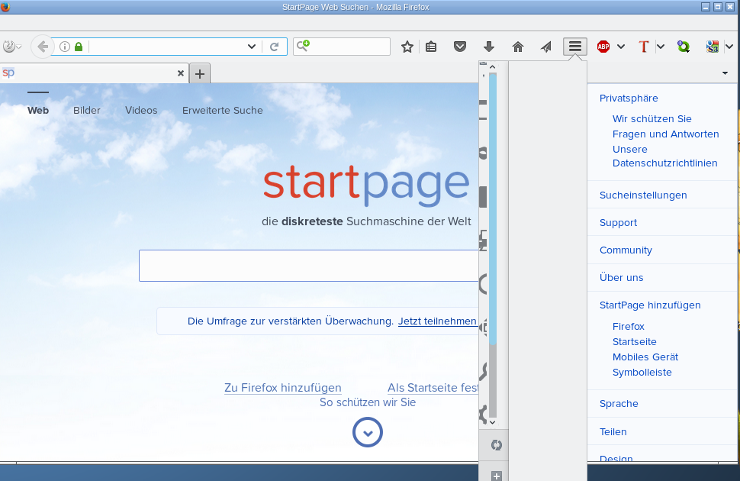Open StartPage hinzufügen in the side menu

(x=650, y=305)
